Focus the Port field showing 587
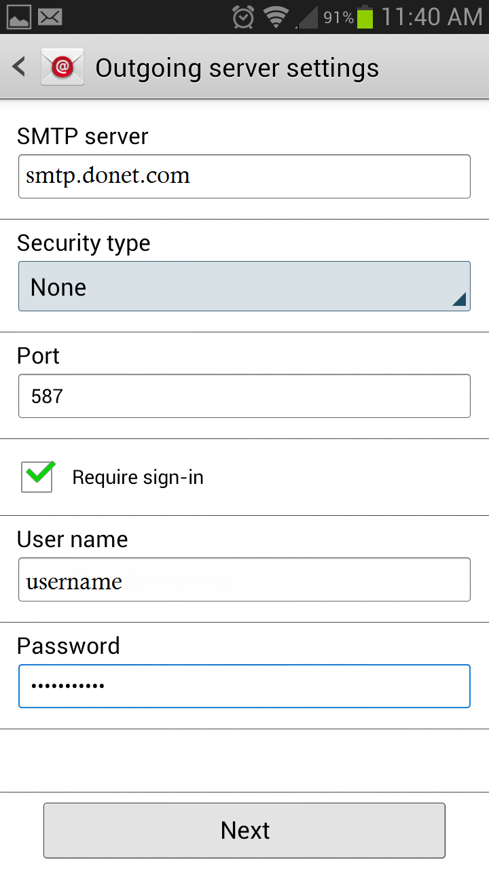Image resolution: width=489 pixels, height=870 pixels. click(x=244, y=396)
